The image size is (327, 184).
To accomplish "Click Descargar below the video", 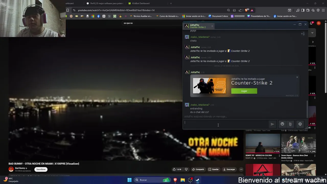I will [x=229, y=169].
